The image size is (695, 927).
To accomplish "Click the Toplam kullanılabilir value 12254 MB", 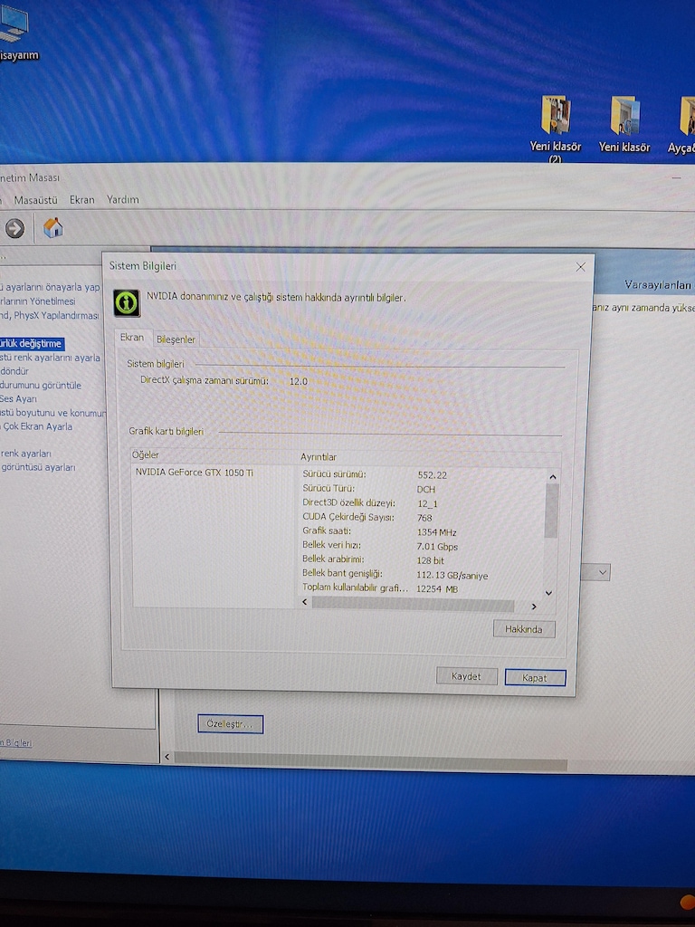I will [437, 589].
